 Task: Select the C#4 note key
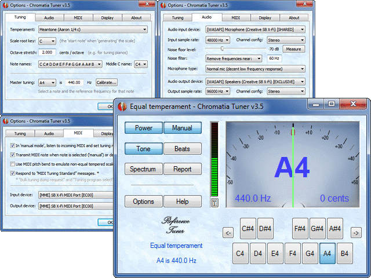(x=248, y=229)
